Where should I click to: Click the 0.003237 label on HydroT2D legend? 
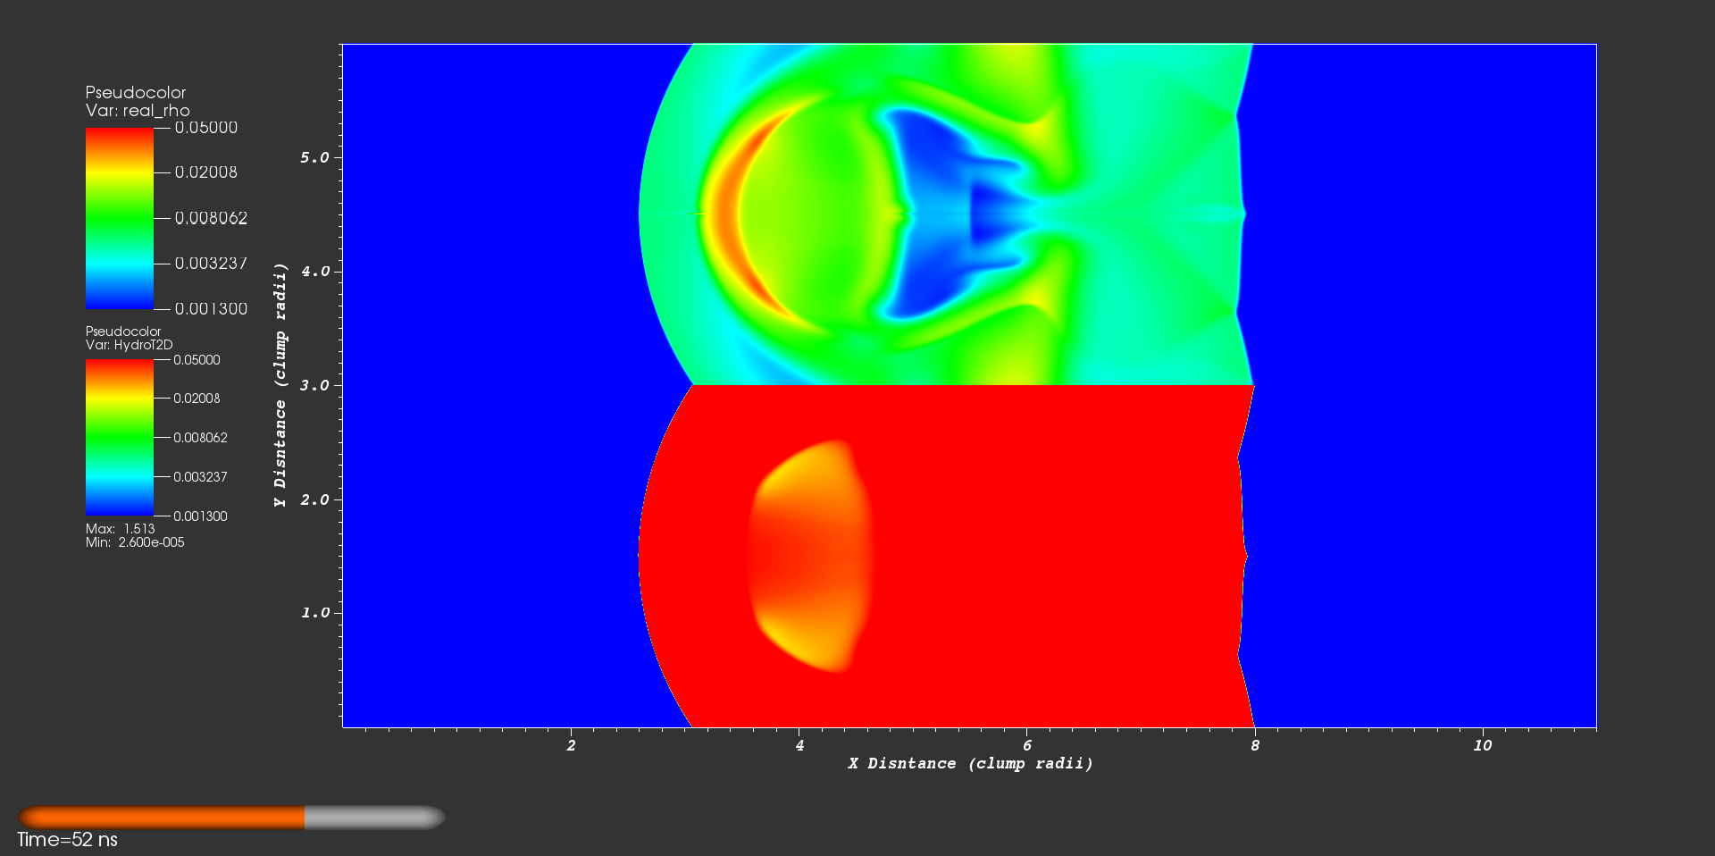(x=200, y=477)
